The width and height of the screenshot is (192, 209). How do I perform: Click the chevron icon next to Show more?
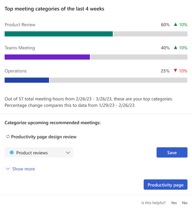tap(8, 169)
